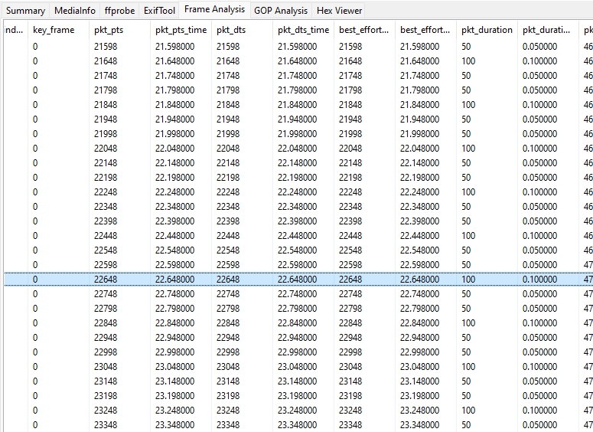Image resolution: width=593 pixels, height=432 pixels.
Task: Click pkt_dts cell 22848
Action: click(x=228, y=323)
